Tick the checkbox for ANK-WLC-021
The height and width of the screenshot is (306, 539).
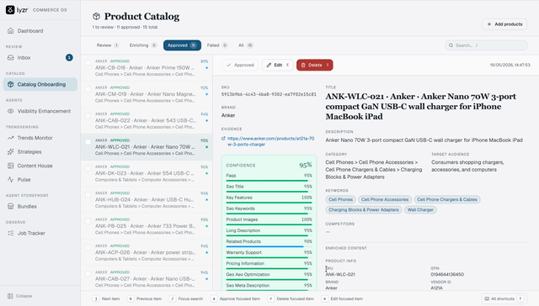[88, 142]
